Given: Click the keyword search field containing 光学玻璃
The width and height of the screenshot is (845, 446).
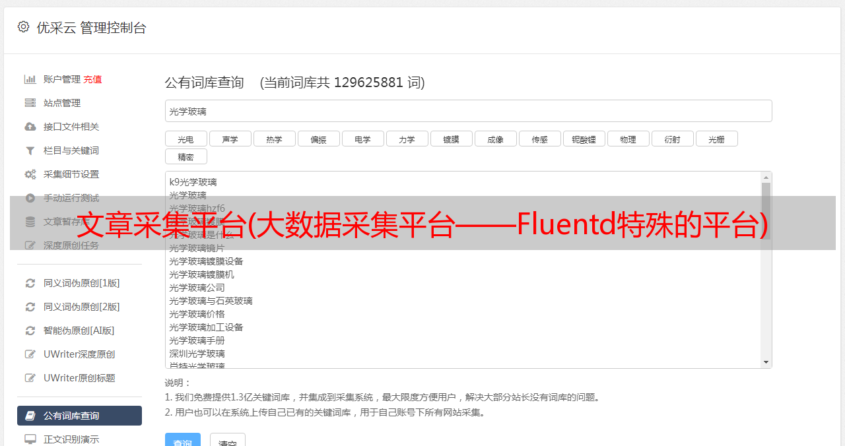Looking at the screenshot, I should (x=469, y=111).
